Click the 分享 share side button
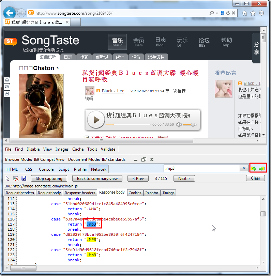Screen dimensions: 271x276 click(256, 48)
